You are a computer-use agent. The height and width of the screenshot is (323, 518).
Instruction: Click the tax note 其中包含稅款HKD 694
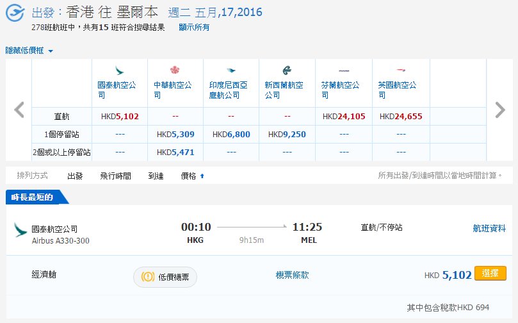448,308
